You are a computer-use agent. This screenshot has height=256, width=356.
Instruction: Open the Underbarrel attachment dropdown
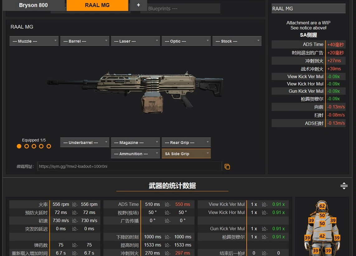click(84, 142)
